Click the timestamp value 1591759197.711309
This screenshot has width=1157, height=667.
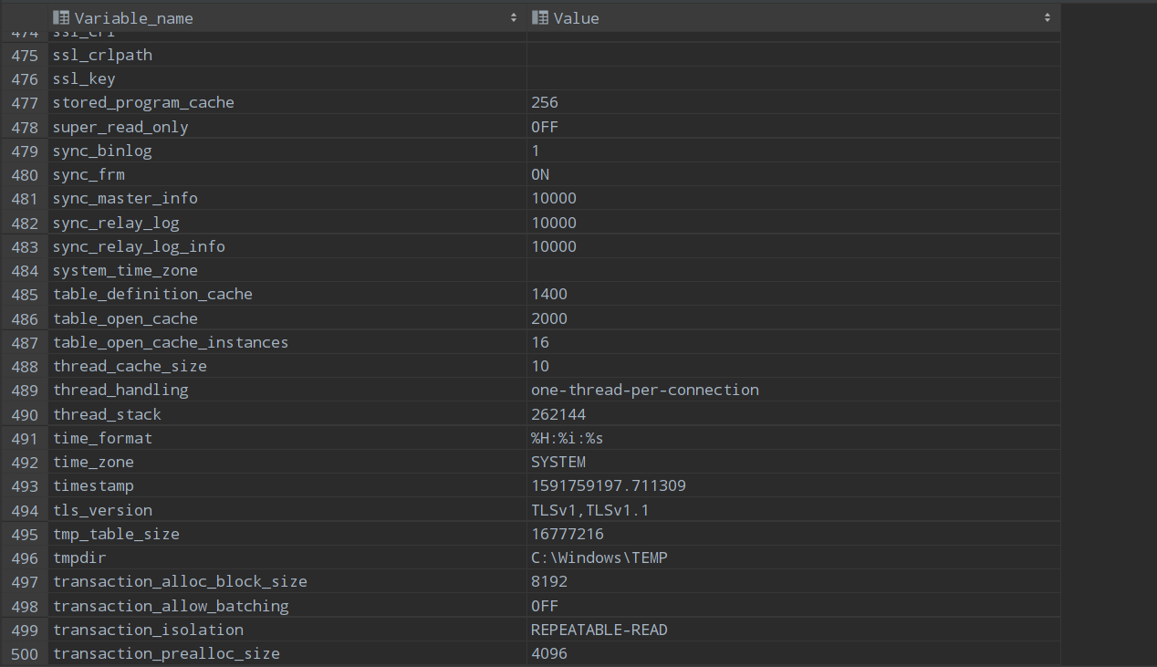(x=608, y=486)
